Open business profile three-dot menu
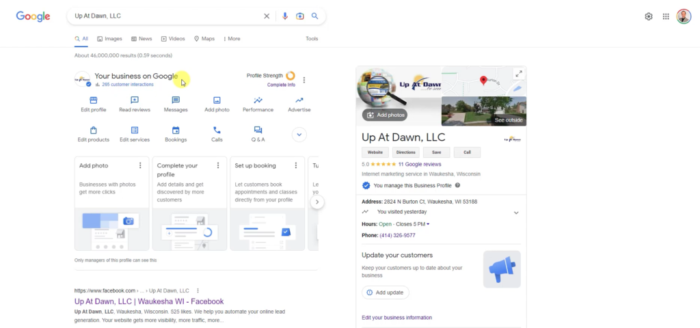The height and width of the screenshot is (328, 700). click(304, 80)
